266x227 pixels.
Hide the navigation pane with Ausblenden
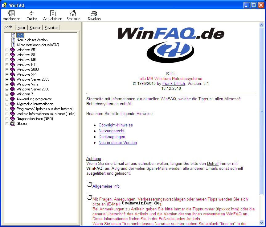[x=11, y=15]
